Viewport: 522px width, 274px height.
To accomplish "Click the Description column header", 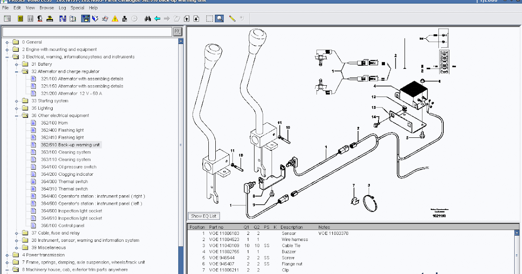I will tap(291, 227).
